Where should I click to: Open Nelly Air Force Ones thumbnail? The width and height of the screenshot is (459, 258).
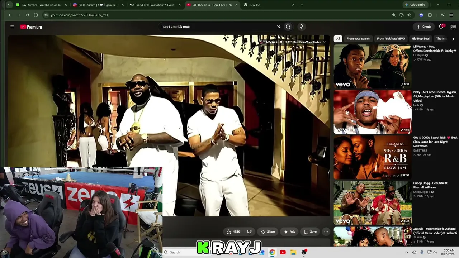pos(372,112)
